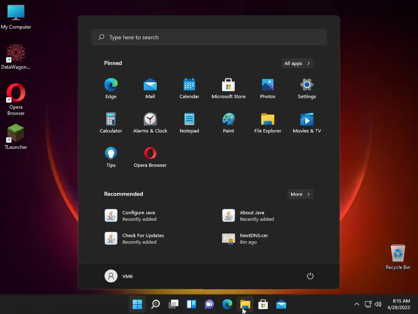Open Microsoft Store from pinned apps
The width and height of the screenshot is (418, 314).
229,88
